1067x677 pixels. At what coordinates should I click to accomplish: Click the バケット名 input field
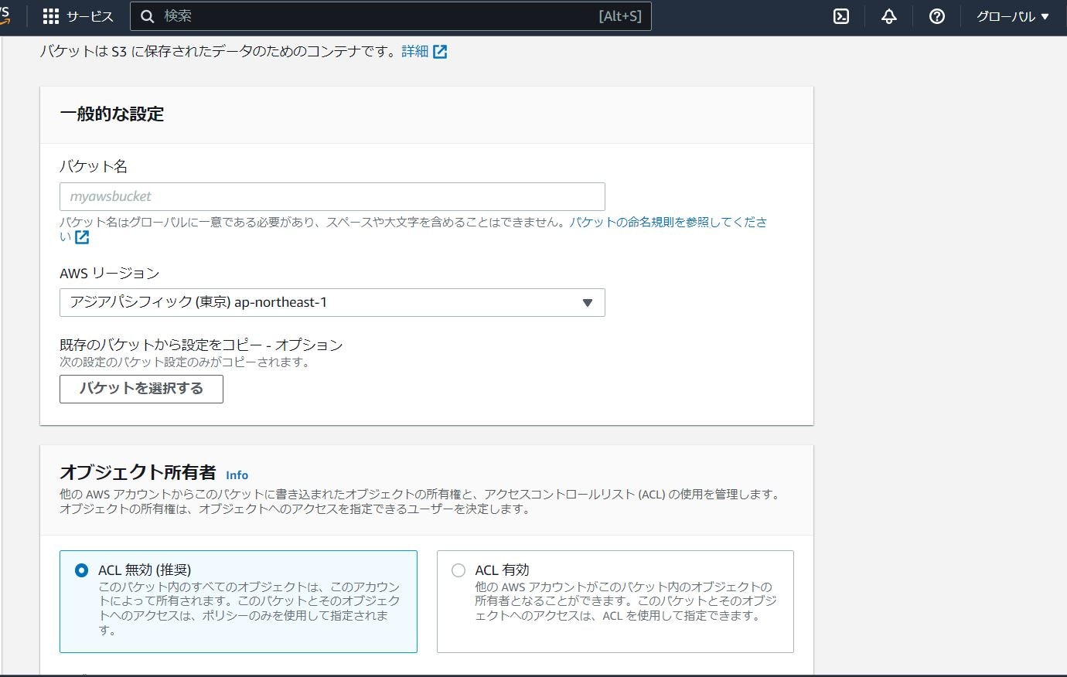pyautogui.click(x=332, y=196)
